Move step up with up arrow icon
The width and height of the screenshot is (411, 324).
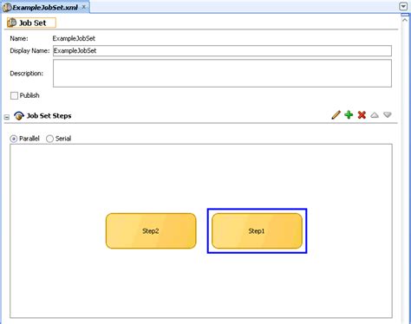[x=375, y=115]
